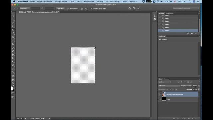The image size is (213, 120).
Task: Click the crop width input field
Action: pos(35,8)
